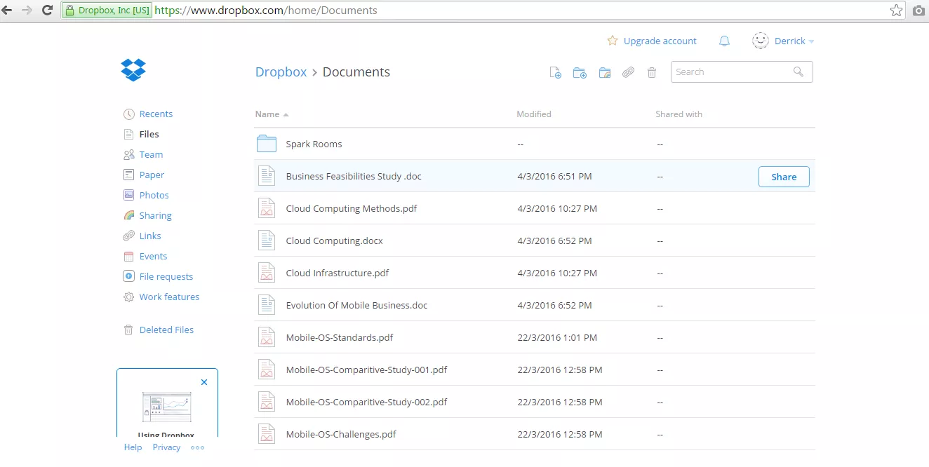The width and height of the screenshot is (929, 467).
Task: Click 22/3/2016 1:01 PM modified date
Action: [557, 338]
